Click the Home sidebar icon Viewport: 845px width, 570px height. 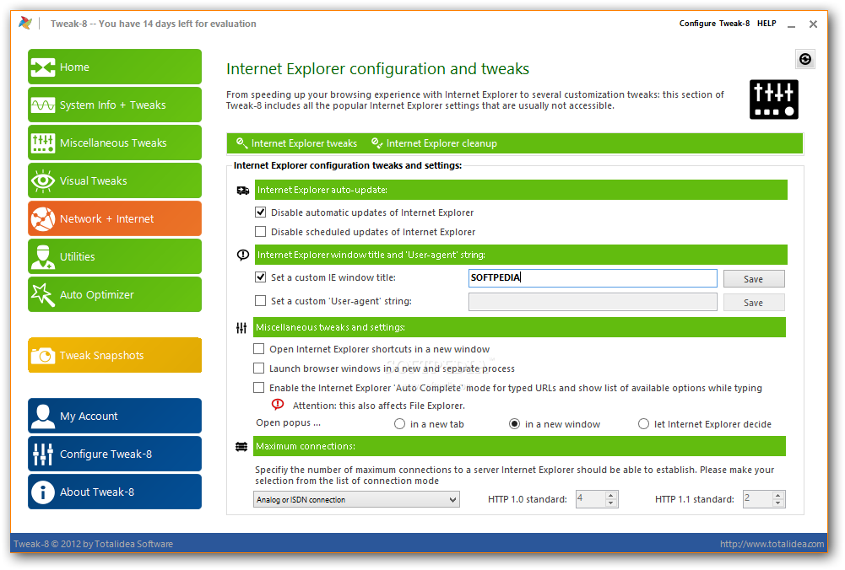tap(43, 67)
